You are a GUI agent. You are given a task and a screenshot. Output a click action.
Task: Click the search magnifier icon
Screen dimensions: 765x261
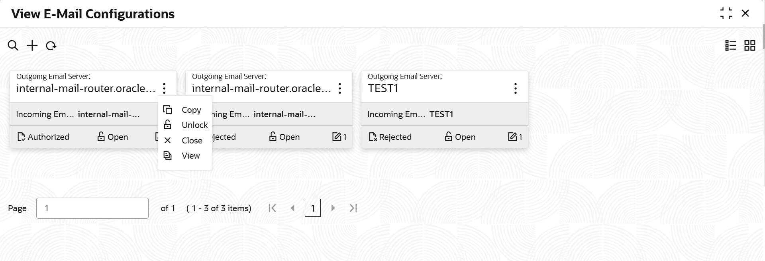pyautogui.click(x=13, y=46)
